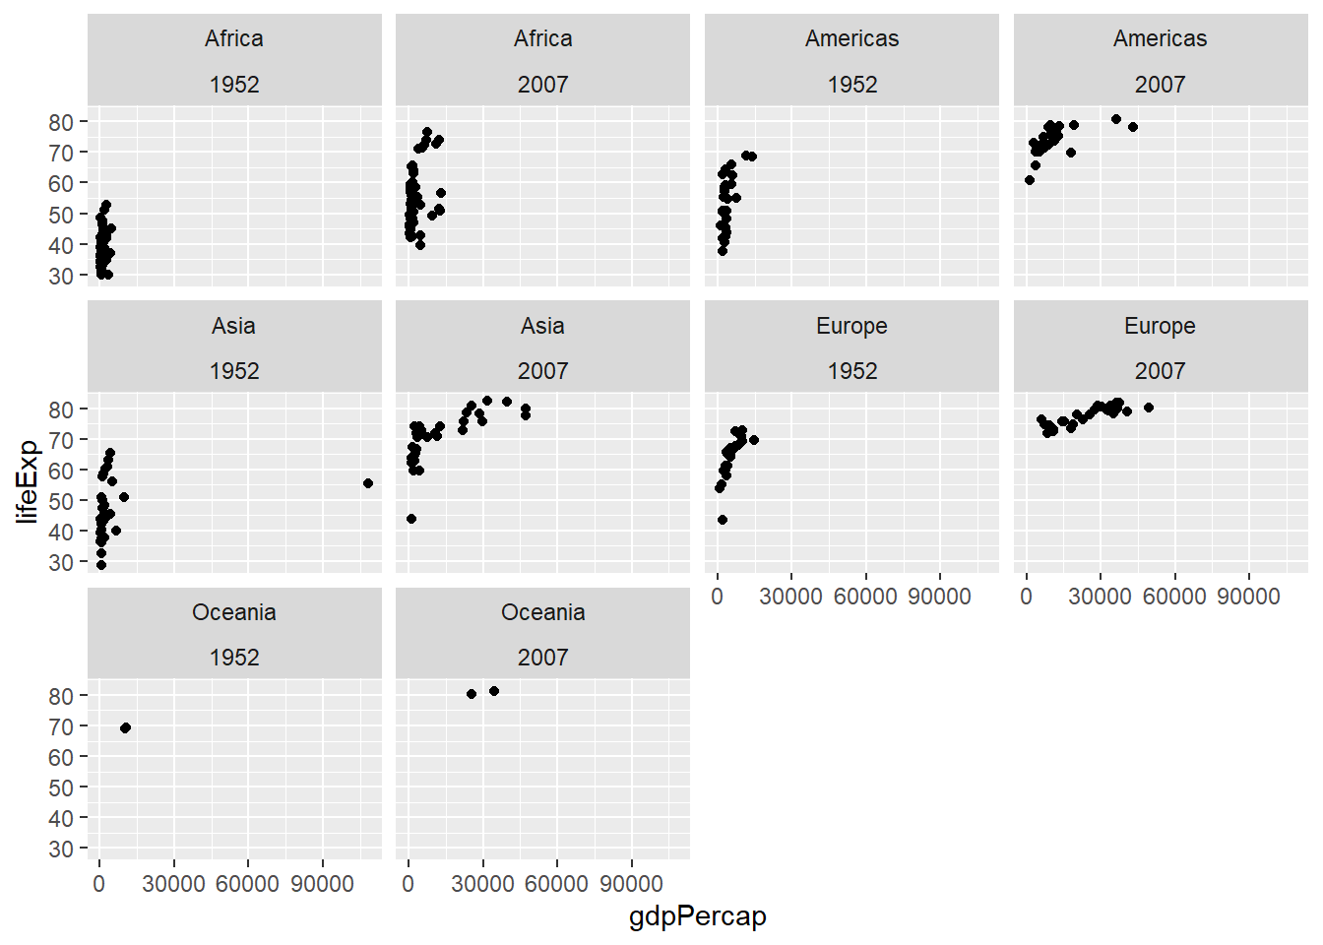Click the Europe 1952 facet title
Screen dimensions: 1323x945
tap(851, 347)
